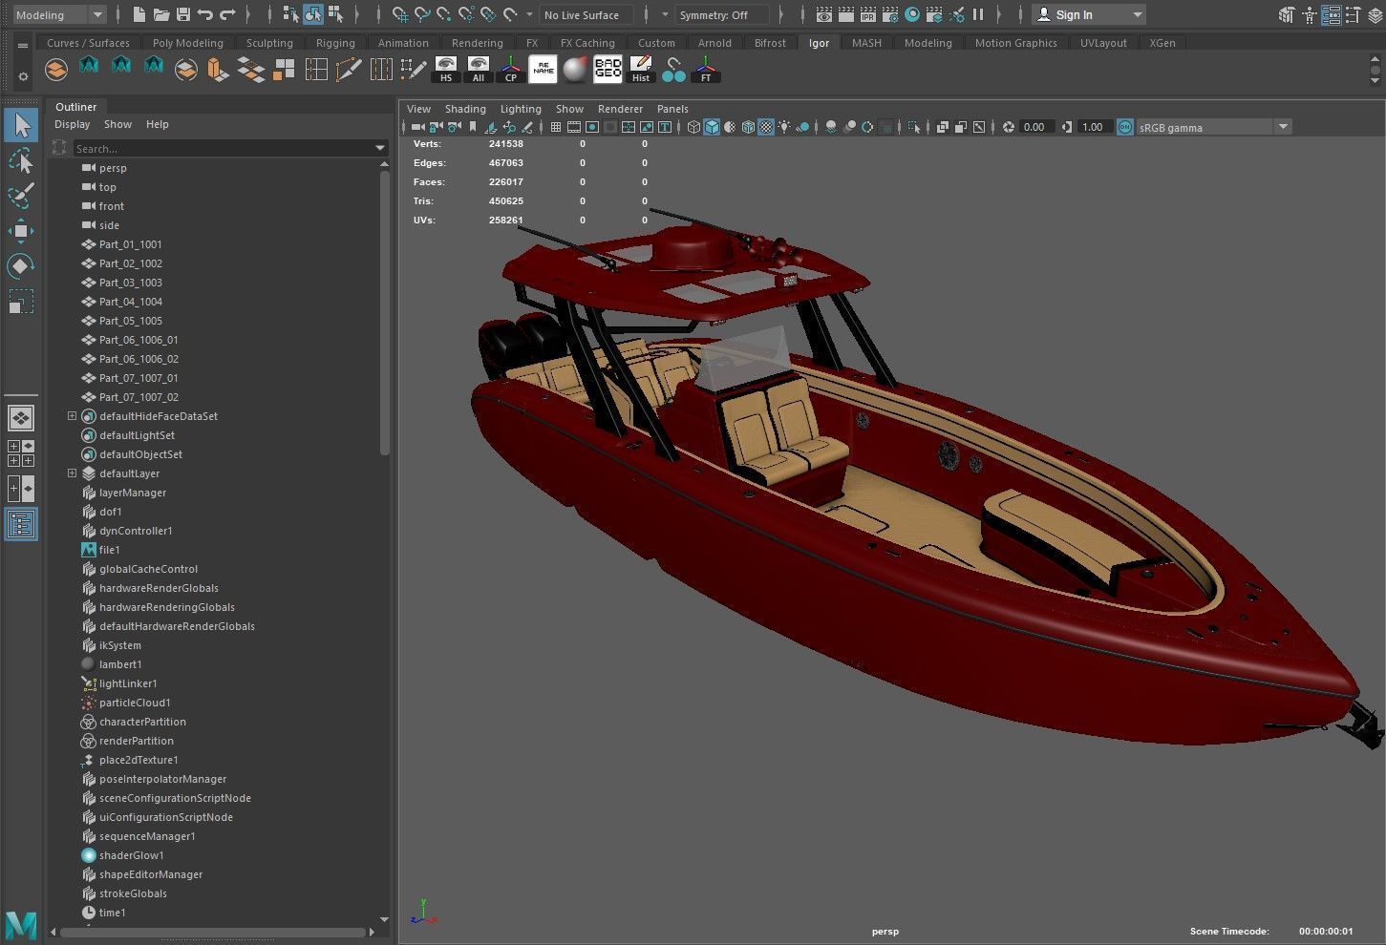The height and width of the screenshot is (945, 1386).
Task: Select the Select tool arrow
Action: (20, 125)
